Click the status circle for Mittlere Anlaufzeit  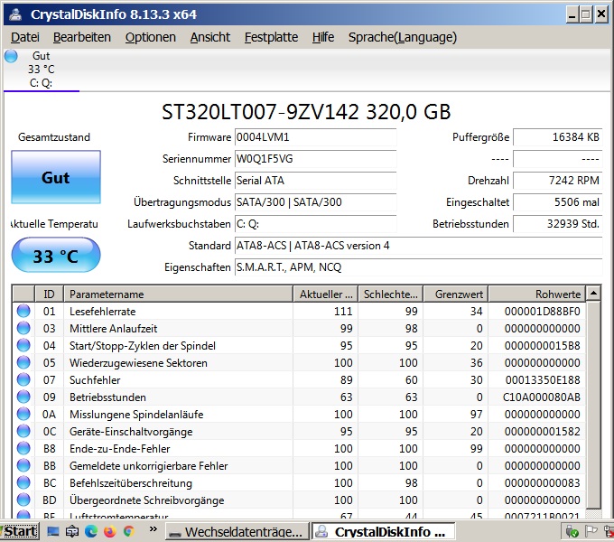(x=23, y=328)
